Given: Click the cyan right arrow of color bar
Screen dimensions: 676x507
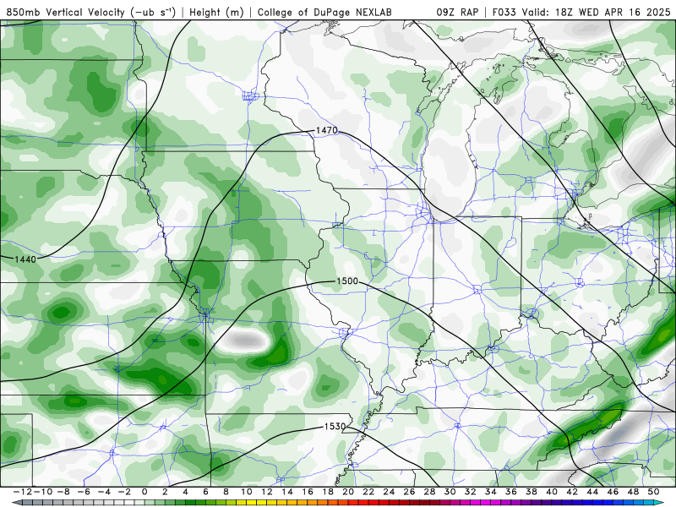Looking at the screenshot, I should point(660,503).
